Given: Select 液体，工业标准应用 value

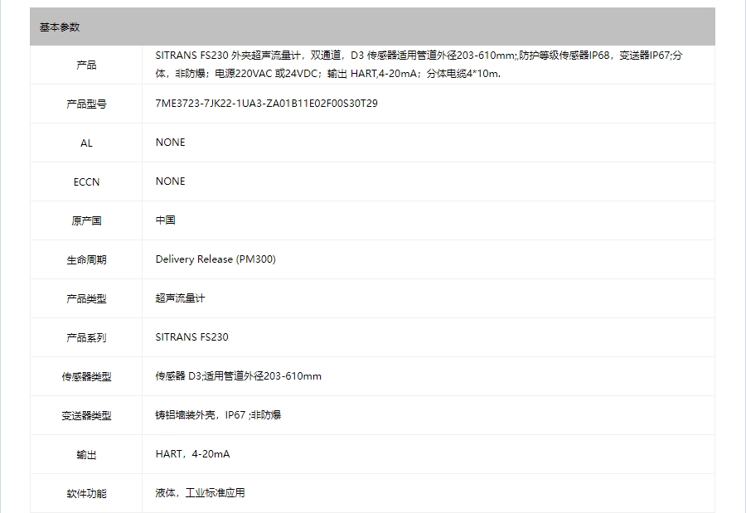Looking at the screenshot, I should tap(200, 493).
